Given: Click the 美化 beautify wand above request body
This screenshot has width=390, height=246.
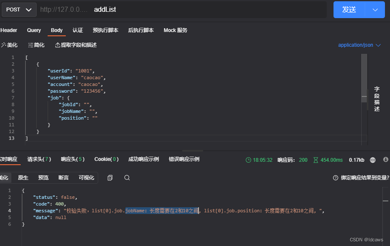Looking at the screenshot, I should 9,45.
